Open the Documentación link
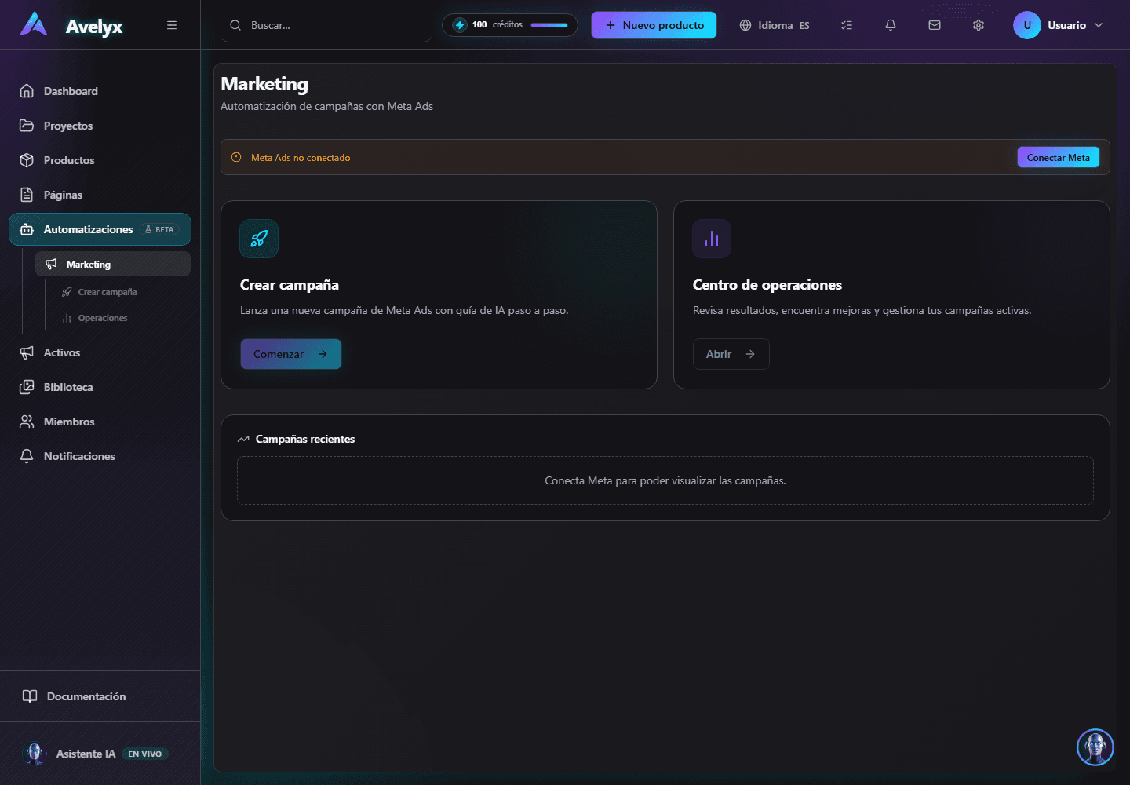 point(100,696)
